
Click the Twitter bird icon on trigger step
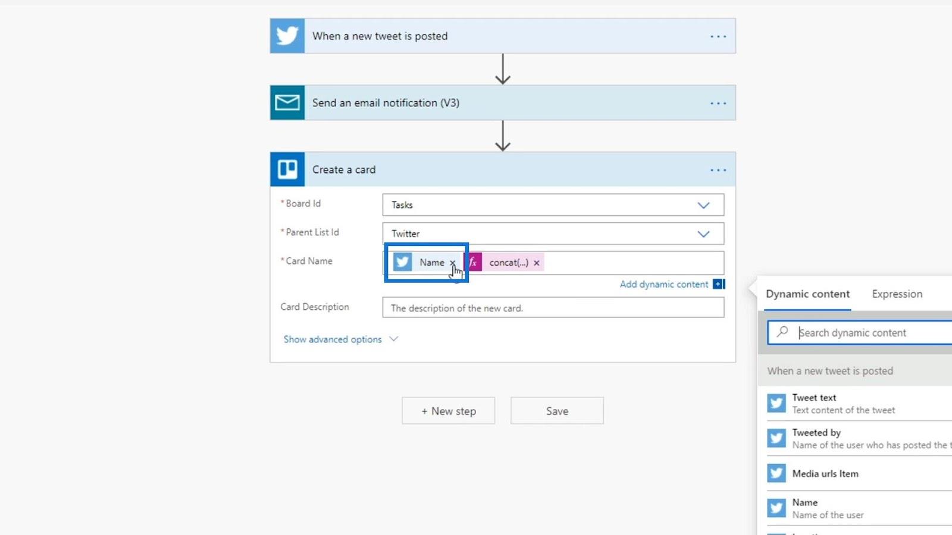coord(287,36)
